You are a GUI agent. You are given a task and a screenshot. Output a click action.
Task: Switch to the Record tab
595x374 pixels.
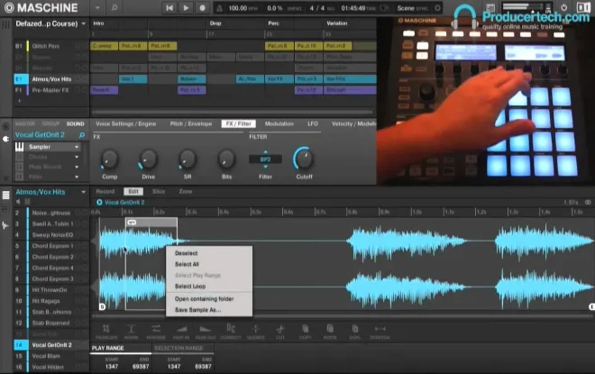click(x=105, y=192)
